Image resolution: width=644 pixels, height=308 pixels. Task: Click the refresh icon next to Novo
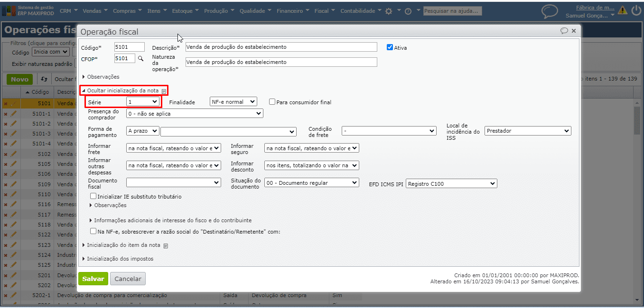coord(44,79)
